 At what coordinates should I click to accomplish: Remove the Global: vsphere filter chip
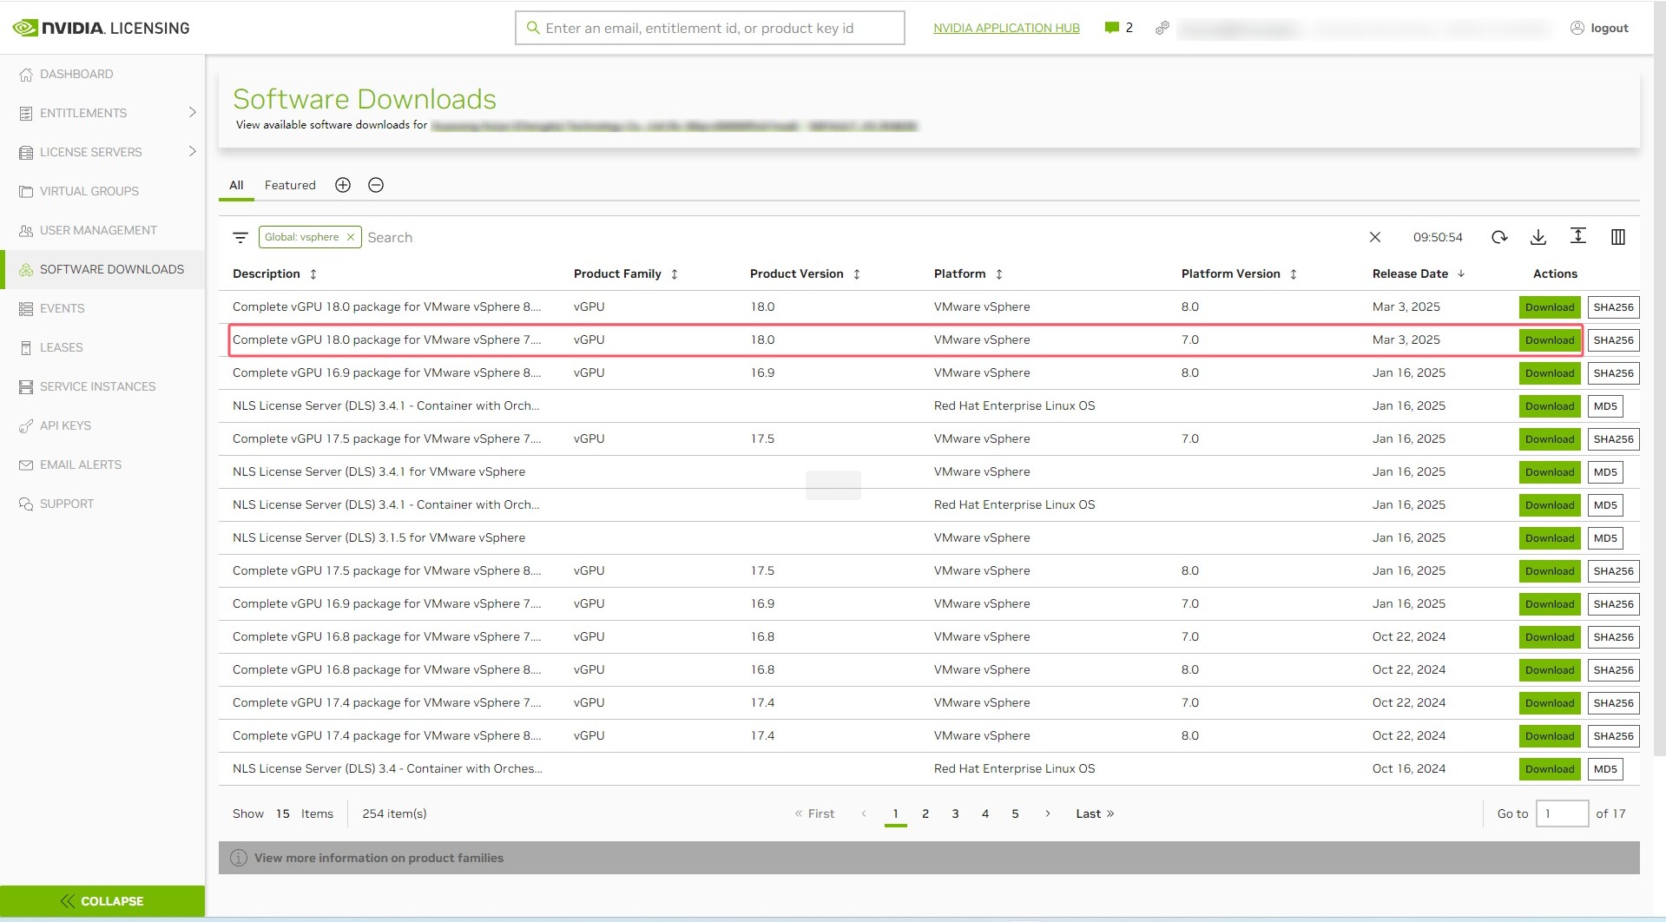tap(351, 237)
